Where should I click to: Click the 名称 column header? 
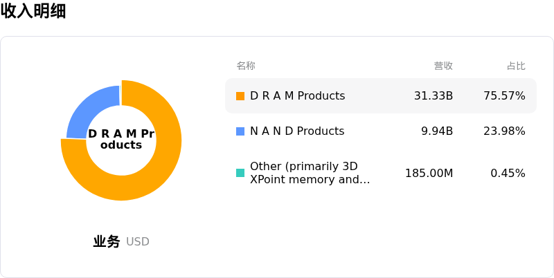tap(246, 66)
